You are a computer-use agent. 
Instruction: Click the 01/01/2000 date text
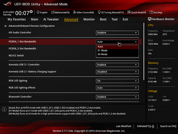[x=9, y=12]
